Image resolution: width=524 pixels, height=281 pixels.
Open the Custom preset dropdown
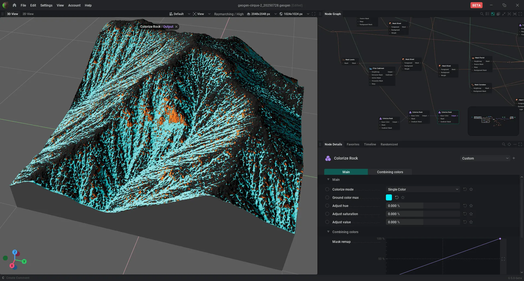pos(485,158)
